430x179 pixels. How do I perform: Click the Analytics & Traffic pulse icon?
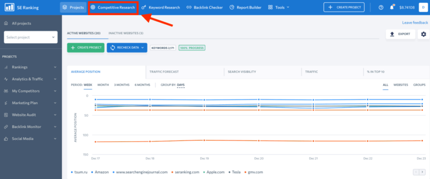click(x=6, y=79)
